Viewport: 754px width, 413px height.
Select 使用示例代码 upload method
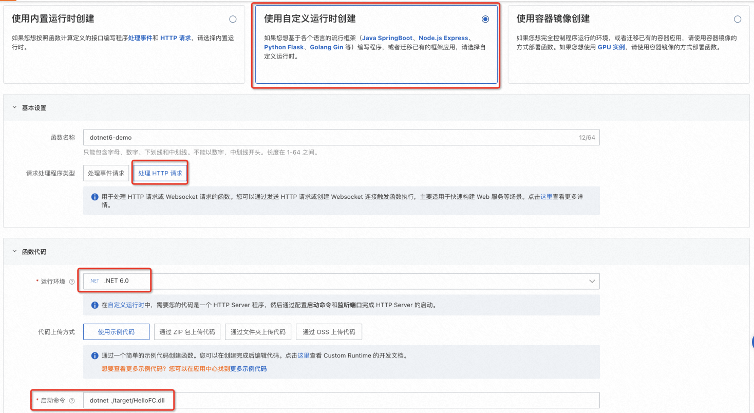(x=116, y=332)
